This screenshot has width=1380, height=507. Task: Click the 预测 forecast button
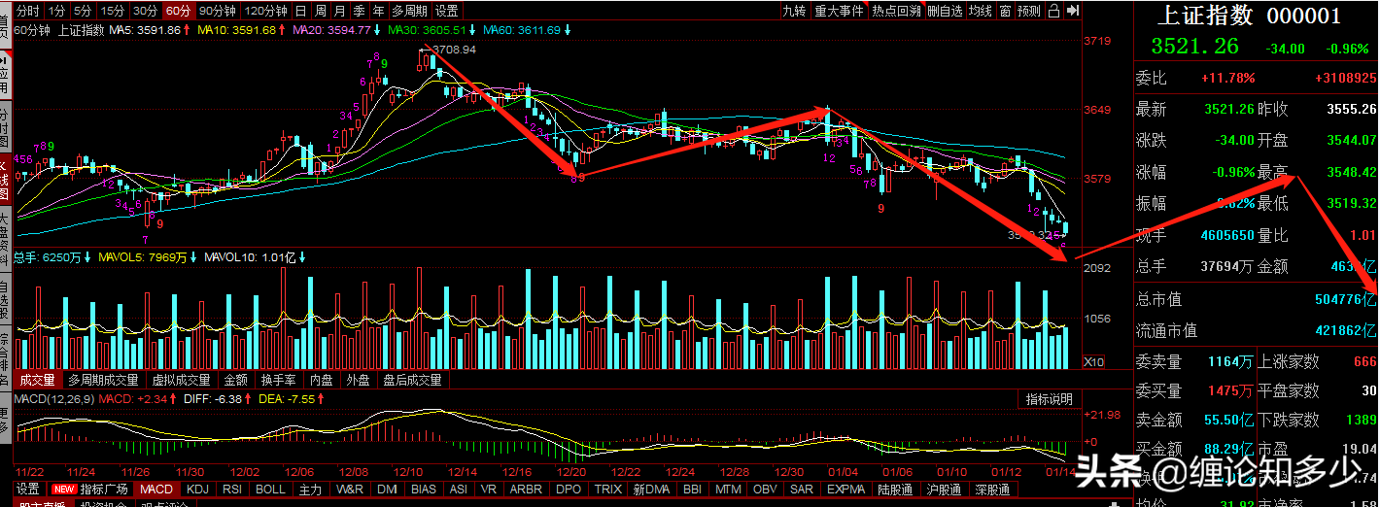tap(1029, 11)
